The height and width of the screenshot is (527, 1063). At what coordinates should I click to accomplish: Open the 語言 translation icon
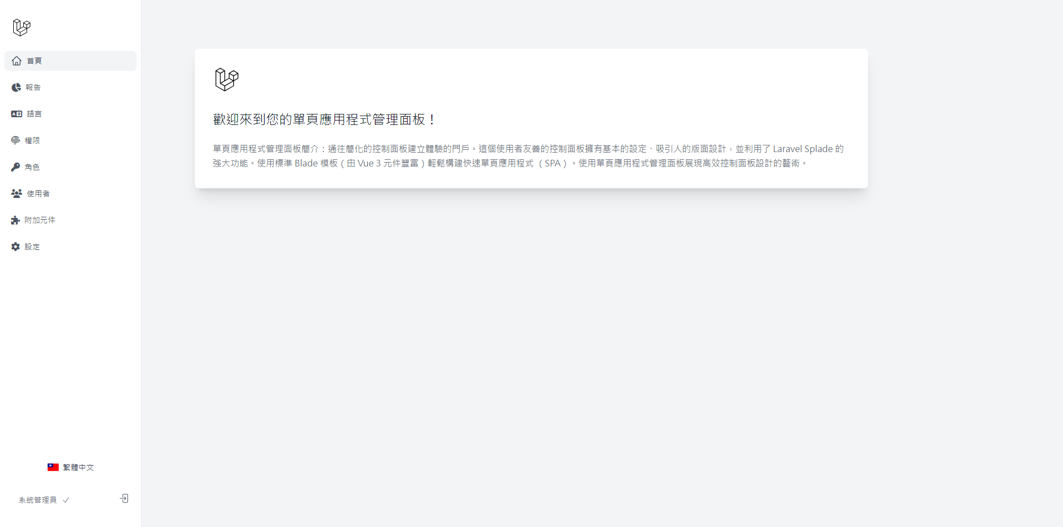16,114
